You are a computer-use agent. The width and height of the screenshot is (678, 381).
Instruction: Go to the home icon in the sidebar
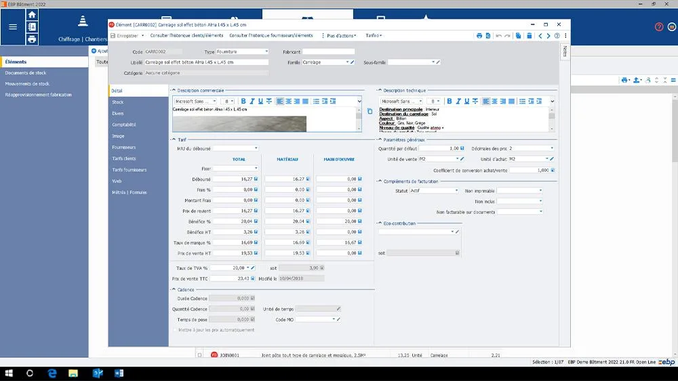tap(32, 15)
